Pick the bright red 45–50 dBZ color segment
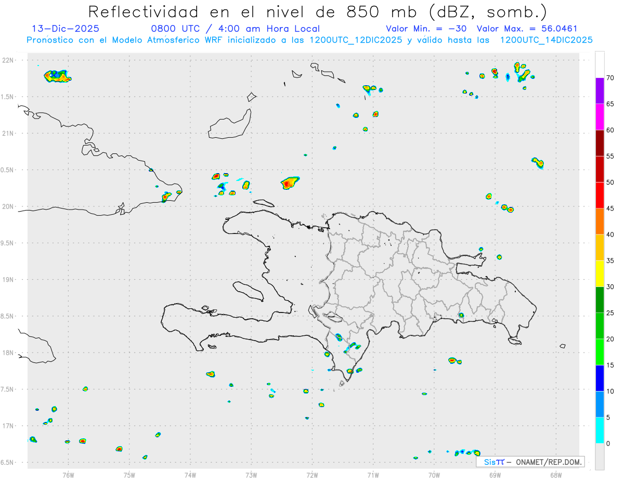This screenshot has width=624, height=482. pos(600,196)
